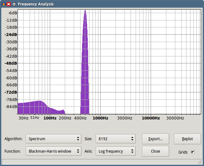
Task: Click the Frequency Analysis title text
Action: 36,4
